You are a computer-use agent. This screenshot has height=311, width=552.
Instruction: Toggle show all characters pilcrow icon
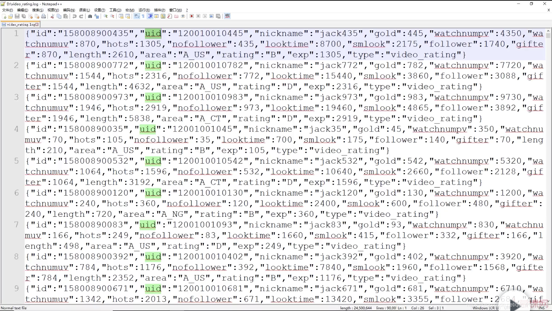(x=143, y=16)
